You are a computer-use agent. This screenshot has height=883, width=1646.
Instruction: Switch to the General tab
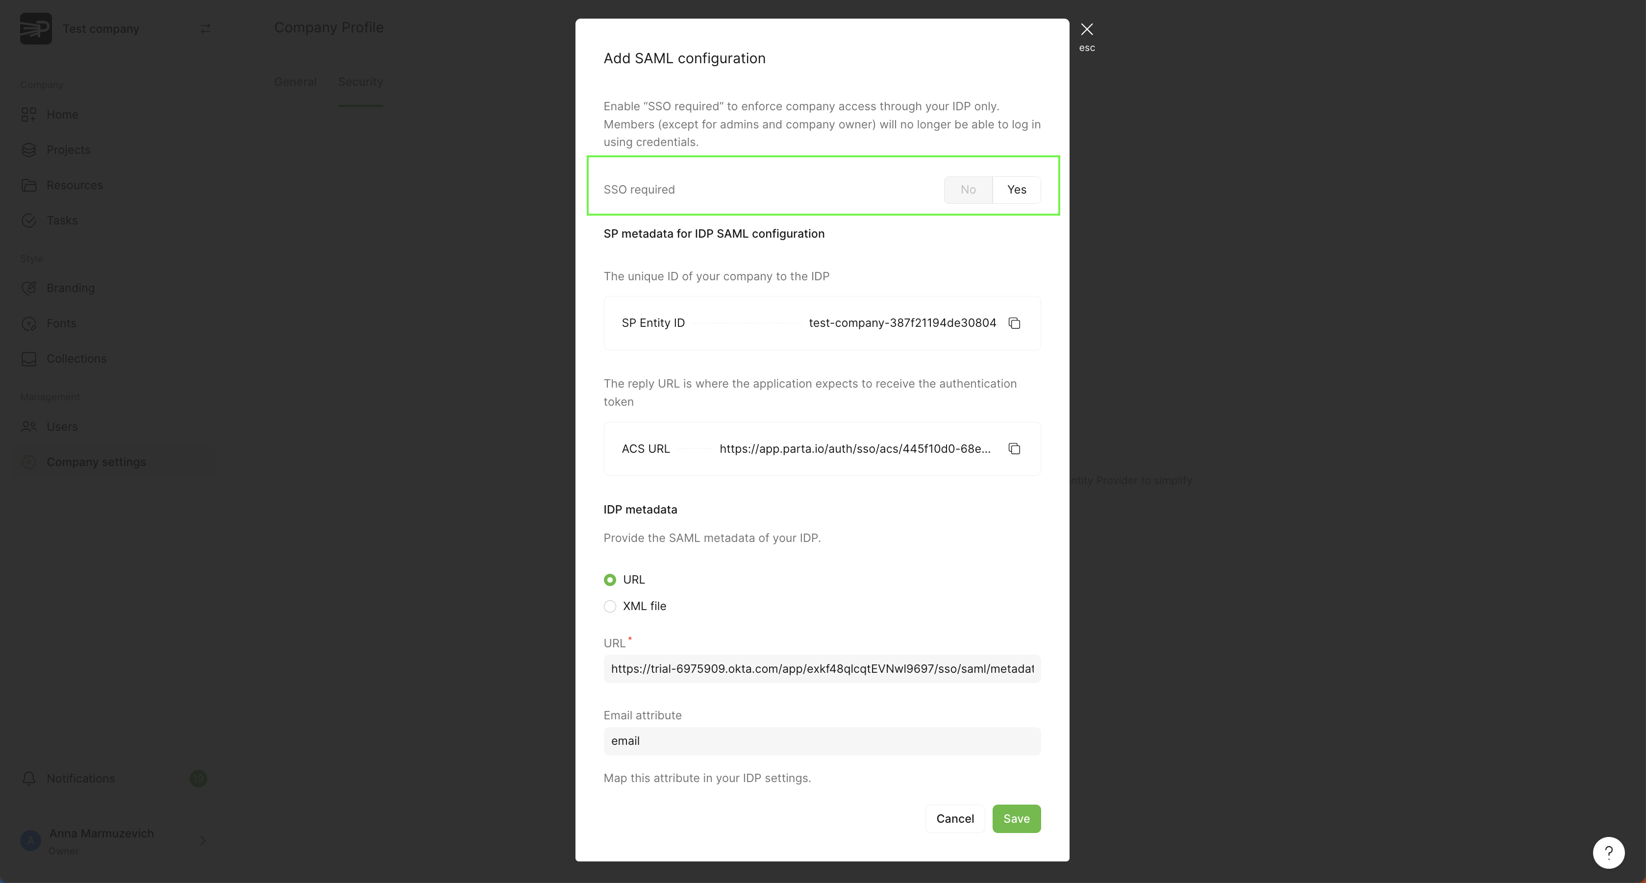coord(295,82)
